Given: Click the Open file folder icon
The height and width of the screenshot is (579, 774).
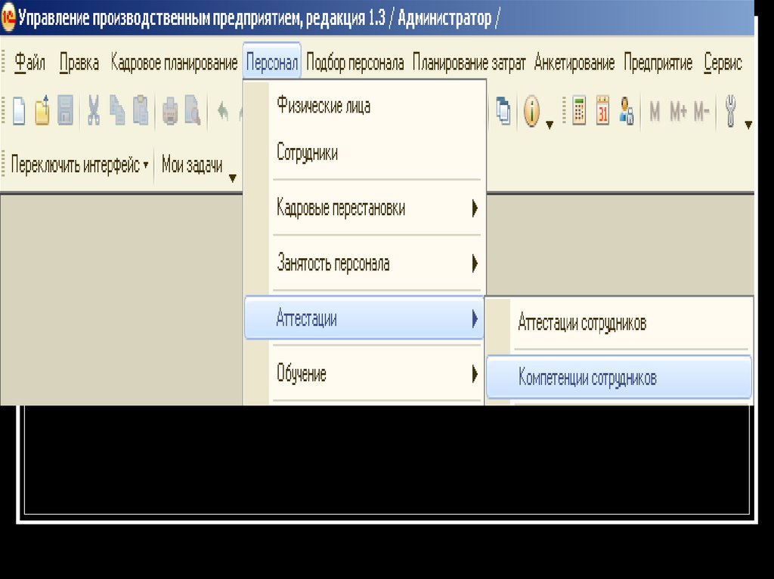Looking at the screenshot, I should (42, 110).
